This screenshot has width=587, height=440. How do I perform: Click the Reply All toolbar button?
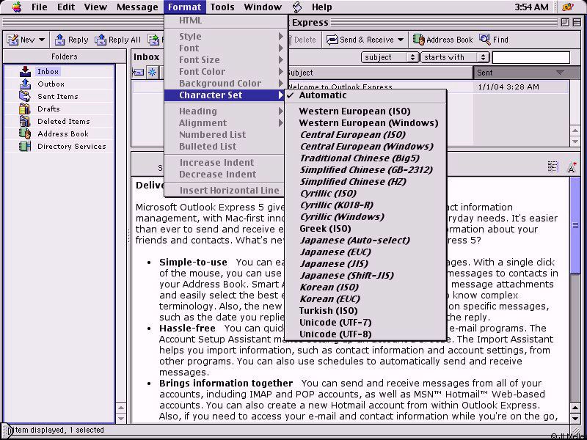(117, 40)
